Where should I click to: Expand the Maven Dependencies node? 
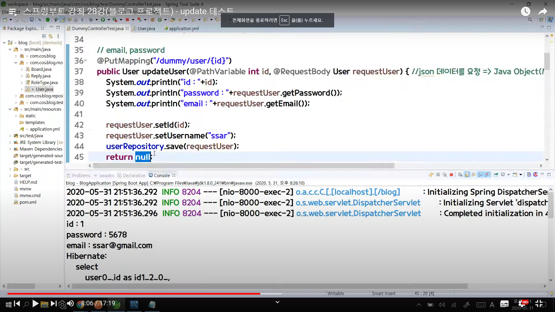[x=10, y=149]
